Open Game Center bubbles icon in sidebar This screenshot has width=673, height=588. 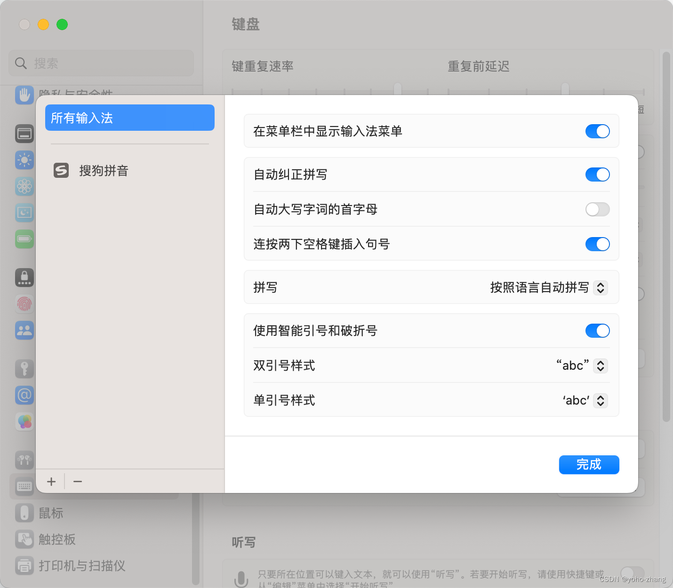pyautogui.click(x=24, y=421)
